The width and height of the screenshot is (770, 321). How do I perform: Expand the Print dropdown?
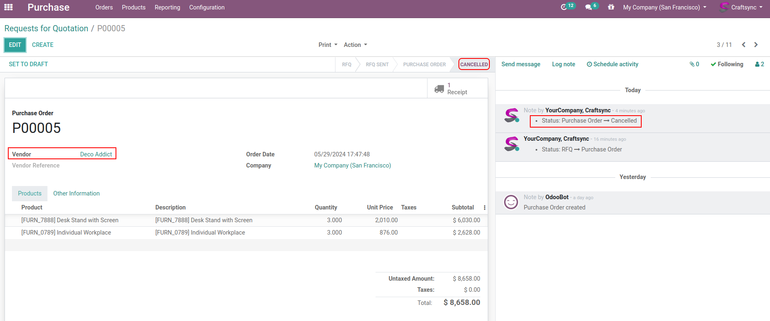tap(328, 45)
